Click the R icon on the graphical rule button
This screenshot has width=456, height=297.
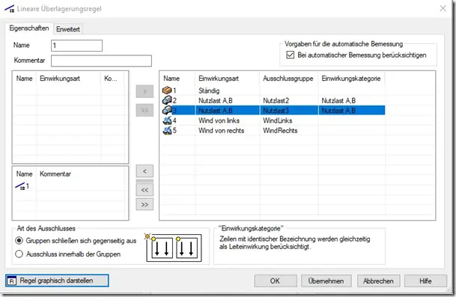pos(12,281)
